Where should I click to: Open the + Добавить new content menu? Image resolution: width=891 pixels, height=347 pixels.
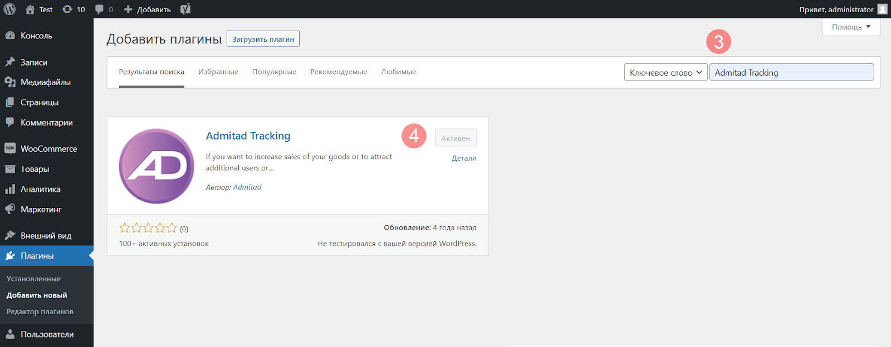coord(148,9)
